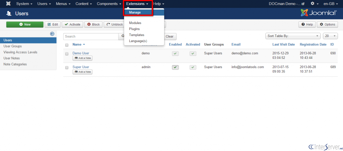343x151 pixels.
Task: Click the Activate toolbar button
Action: [x=72, y=24]
